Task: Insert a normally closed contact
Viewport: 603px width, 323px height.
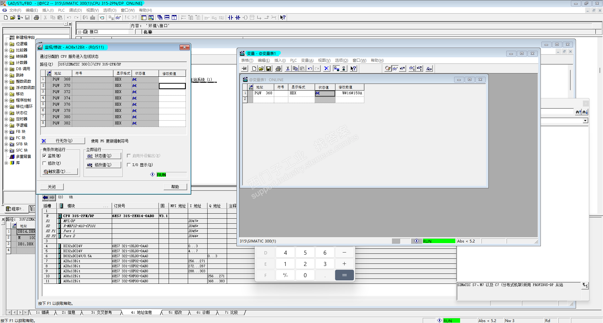Action: 238,18
